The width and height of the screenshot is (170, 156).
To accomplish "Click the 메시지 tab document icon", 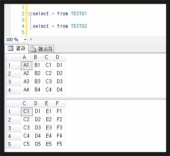I will click(x=33, y=49).
